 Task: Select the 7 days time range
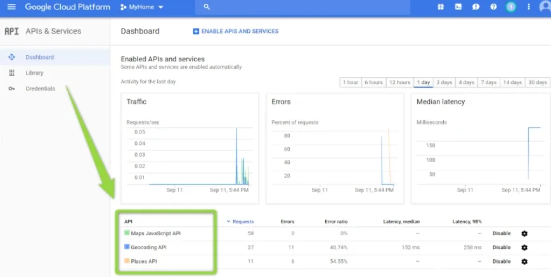click(x=488, y=82)
